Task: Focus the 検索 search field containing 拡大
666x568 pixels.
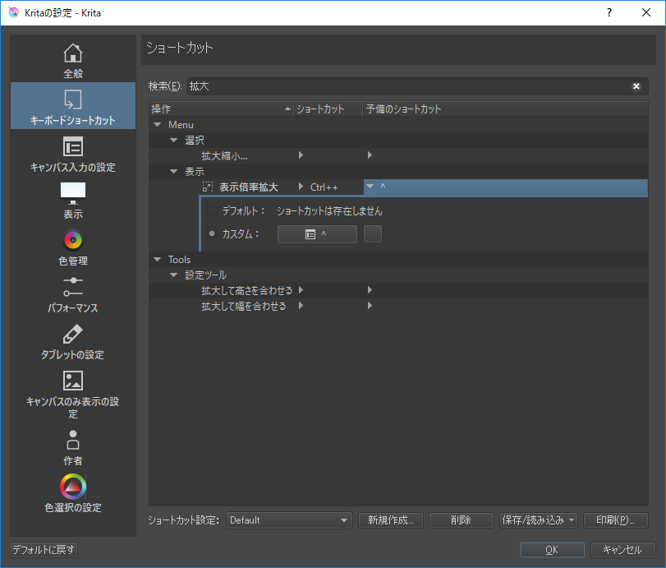Action: 417,86
